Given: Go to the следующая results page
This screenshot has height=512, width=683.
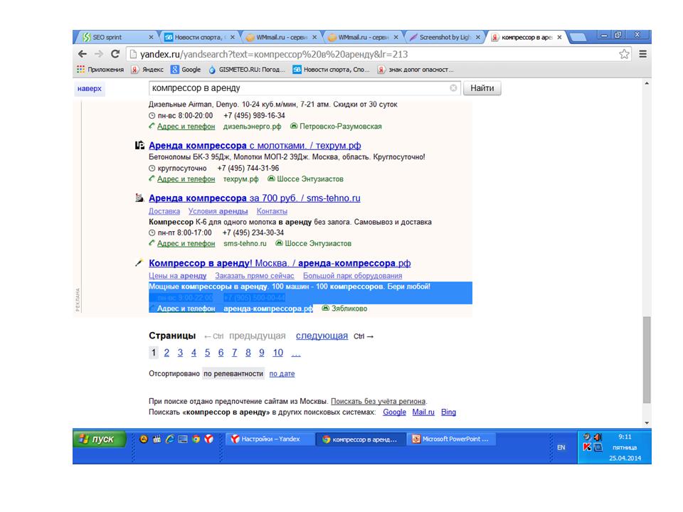Looking at the screenshot, I should tap(322, 336).
